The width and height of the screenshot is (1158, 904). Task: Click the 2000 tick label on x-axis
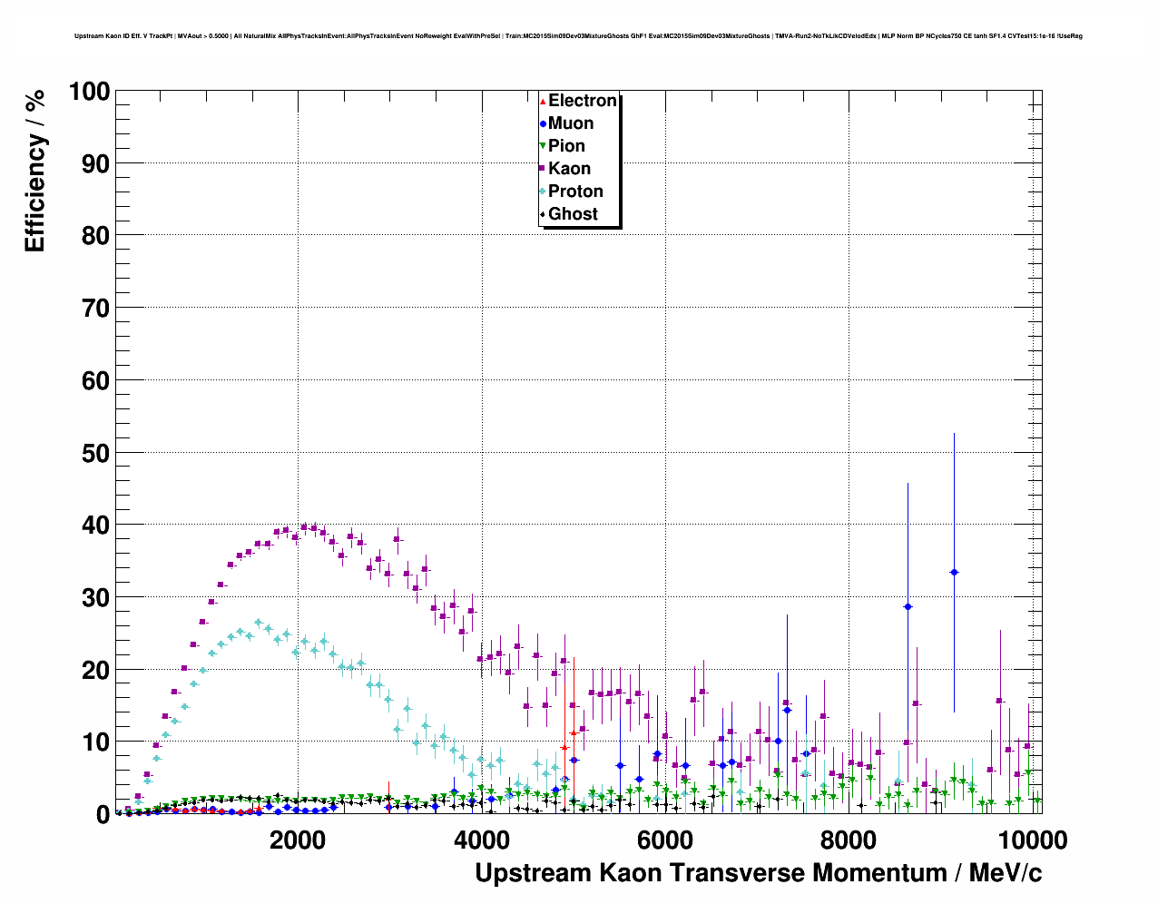point(298,840)
